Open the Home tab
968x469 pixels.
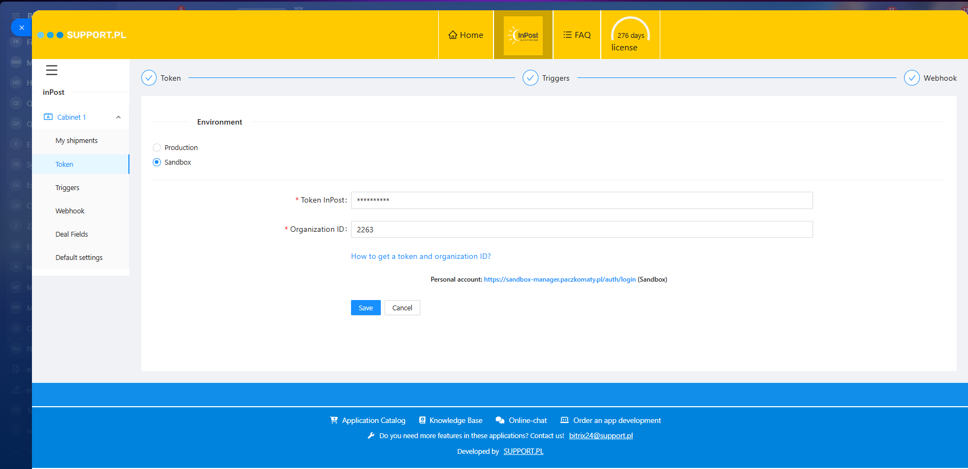[466, 35]
